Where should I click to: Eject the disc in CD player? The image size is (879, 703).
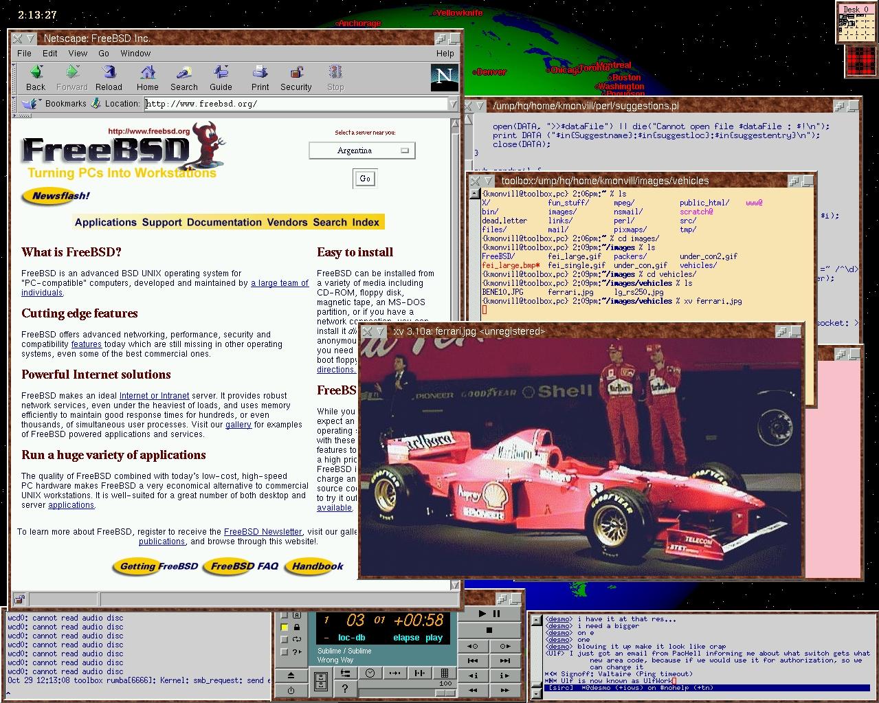(x=291, y=676)
